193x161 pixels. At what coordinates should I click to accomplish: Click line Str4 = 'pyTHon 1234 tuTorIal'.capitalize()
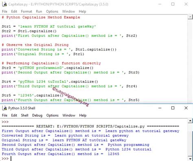pos(50,82)
